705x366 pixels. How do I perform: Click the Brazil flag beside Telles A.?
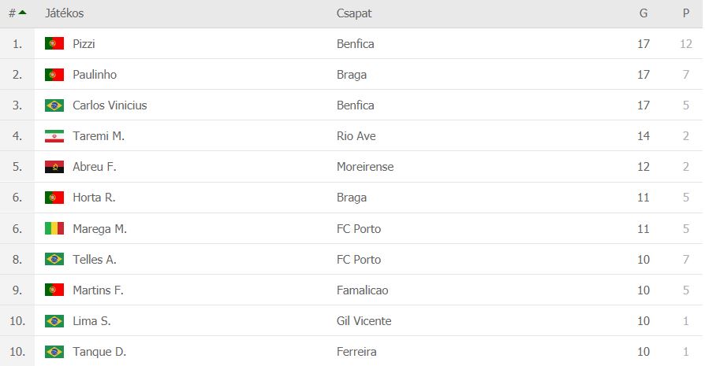[x=54, y=260]
